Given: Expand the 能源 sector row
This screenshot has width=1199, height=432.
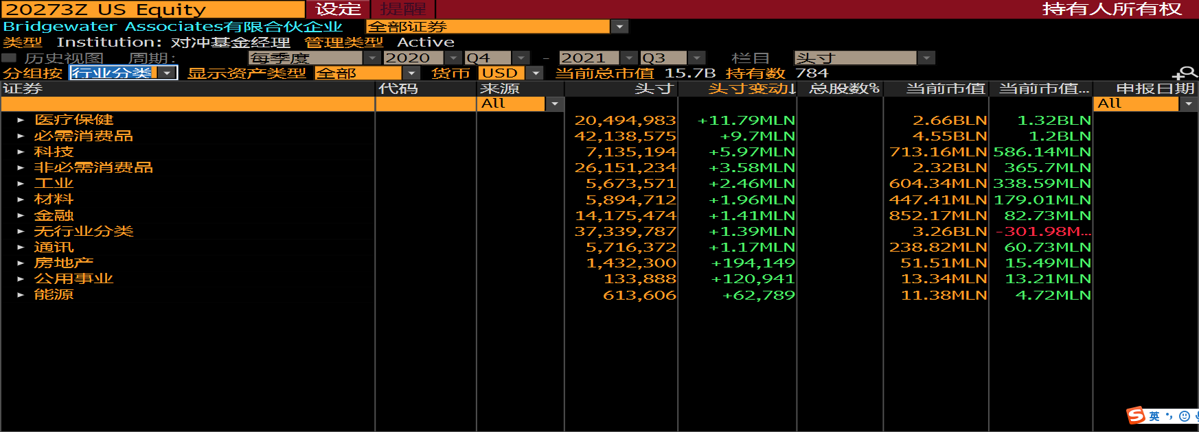Looking at the screenshot, I should (21, 295).
